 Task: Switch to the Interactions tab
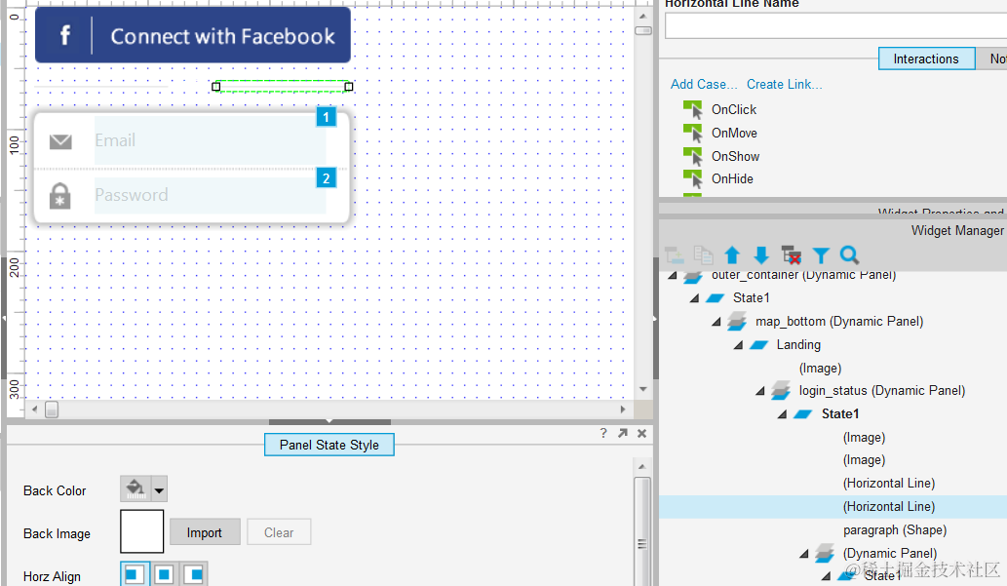click(926, 59)
